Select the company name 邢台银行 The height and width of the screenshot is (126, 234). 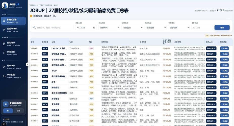55,99
